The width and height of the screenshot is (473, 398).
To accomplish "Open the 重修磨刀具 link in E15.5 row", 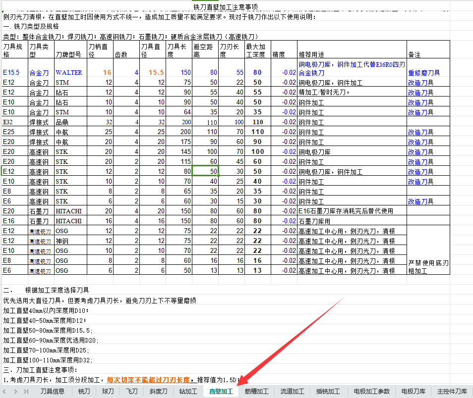I will (x=424, y=73).
